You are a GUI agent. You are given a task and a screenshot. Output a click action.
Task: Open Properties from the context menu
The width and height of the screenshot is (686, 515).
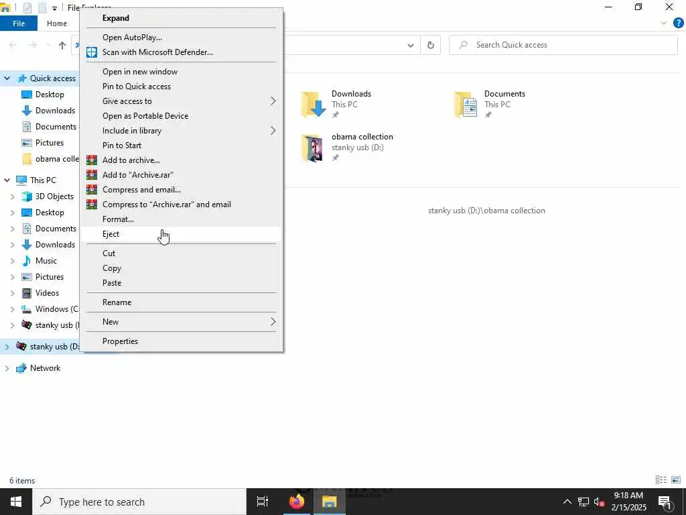[181, 341]
